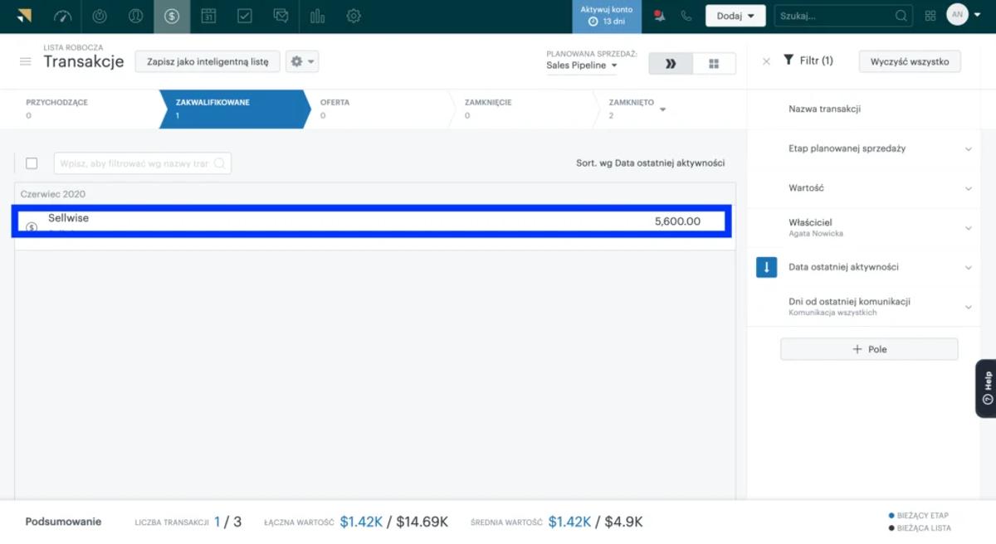
Task: Click Wyczyść wszystko button
Action: 910,61
